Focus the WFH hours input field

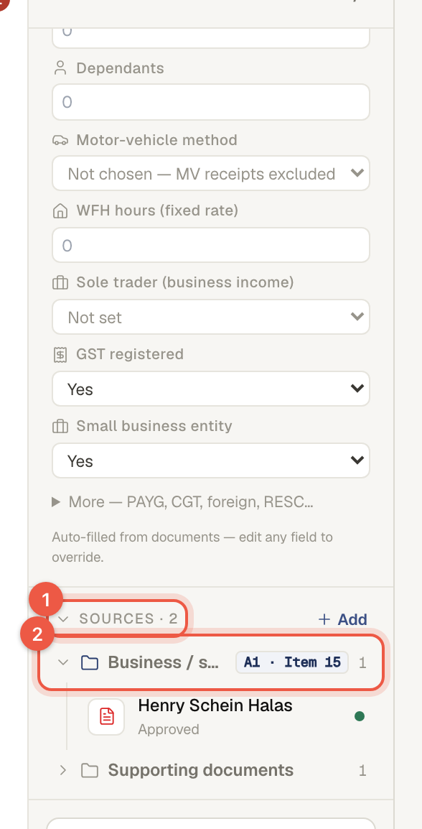tap(211, 245)
